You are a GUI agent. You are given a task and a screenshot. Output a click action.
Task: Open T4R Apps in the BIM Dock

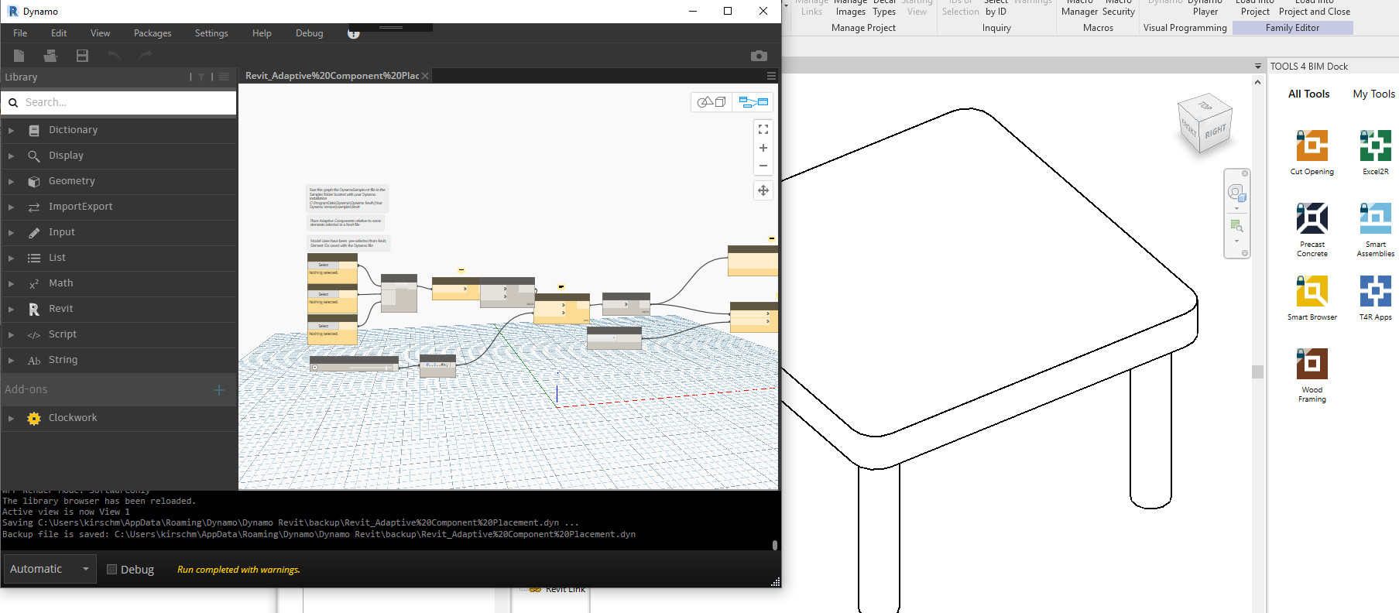[x=1376, y=298]
